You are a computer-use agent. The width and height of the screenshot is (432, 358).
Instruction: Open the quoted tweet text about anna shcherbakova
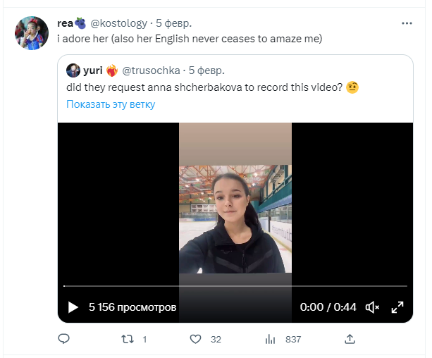[x=199, y=87]
